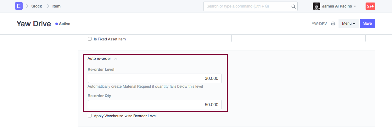Click the empty field above Auto re-order

(x=298, y=38)
